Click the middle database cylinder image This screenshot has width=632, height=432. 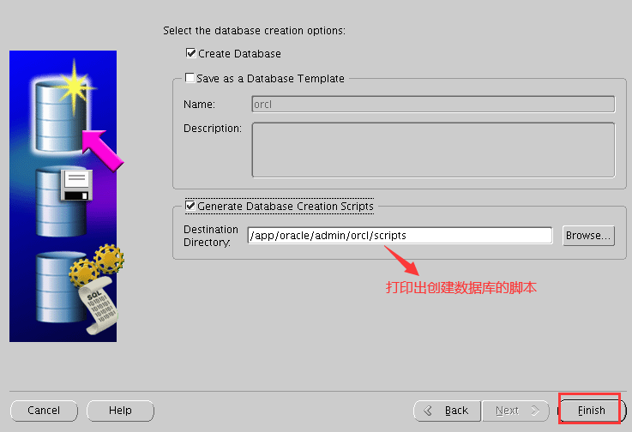[61, 201]
